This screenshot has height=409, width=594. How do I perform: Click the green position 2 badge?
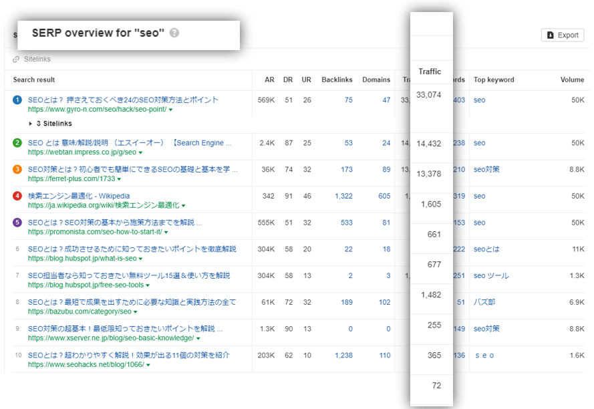click(x=16, y=143)
